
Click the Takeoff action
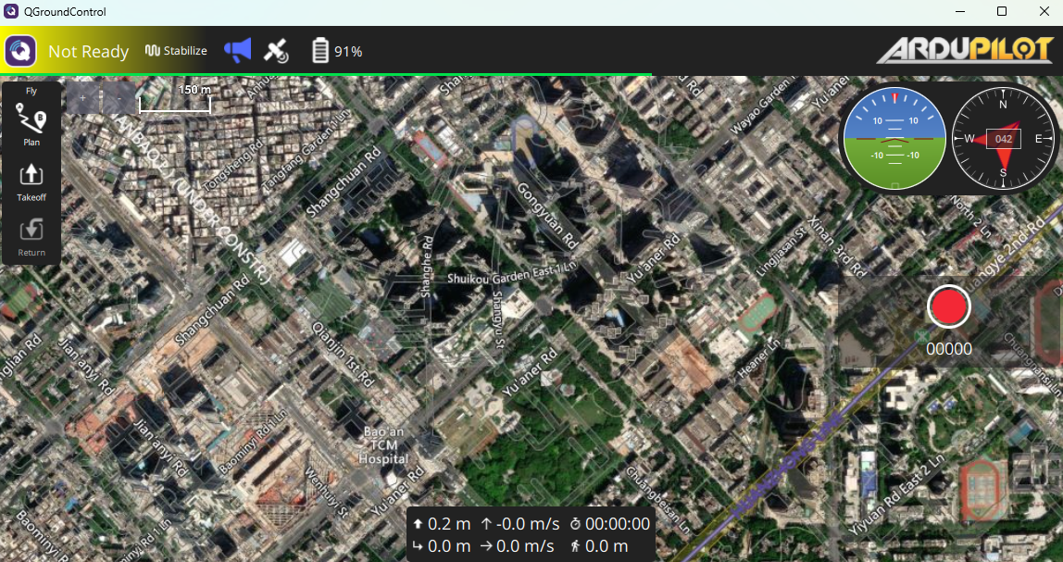31,181
